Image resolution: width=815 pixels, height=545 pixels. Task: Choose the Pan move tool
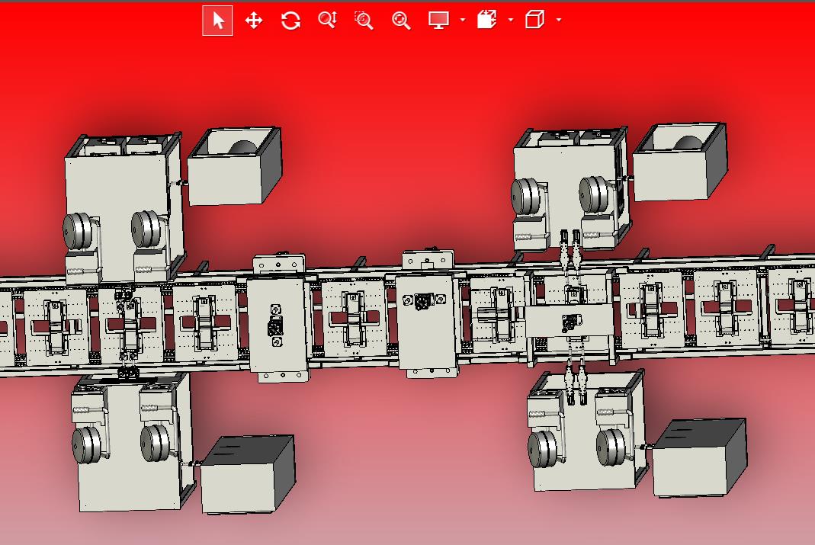pyautogui.click(x=254, y=21)
